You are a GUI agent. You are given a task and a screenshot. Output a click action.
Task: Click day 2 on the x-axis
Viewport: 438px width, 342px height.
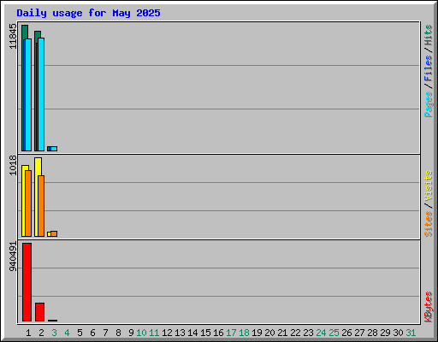click(41, 333)
